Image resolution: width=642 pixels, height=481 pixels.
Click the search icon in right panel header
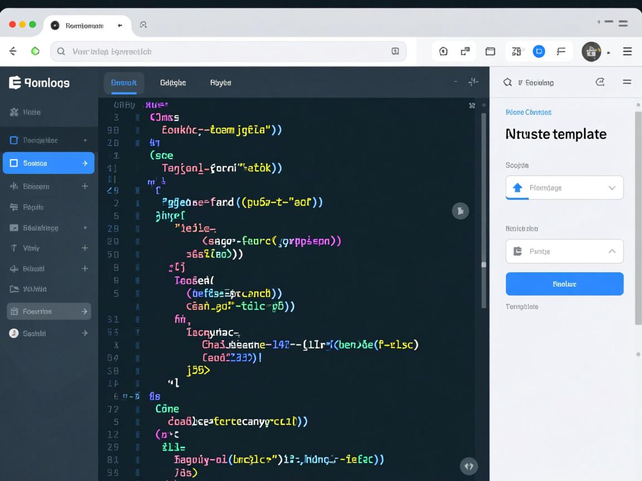click(x=507, y=82)
